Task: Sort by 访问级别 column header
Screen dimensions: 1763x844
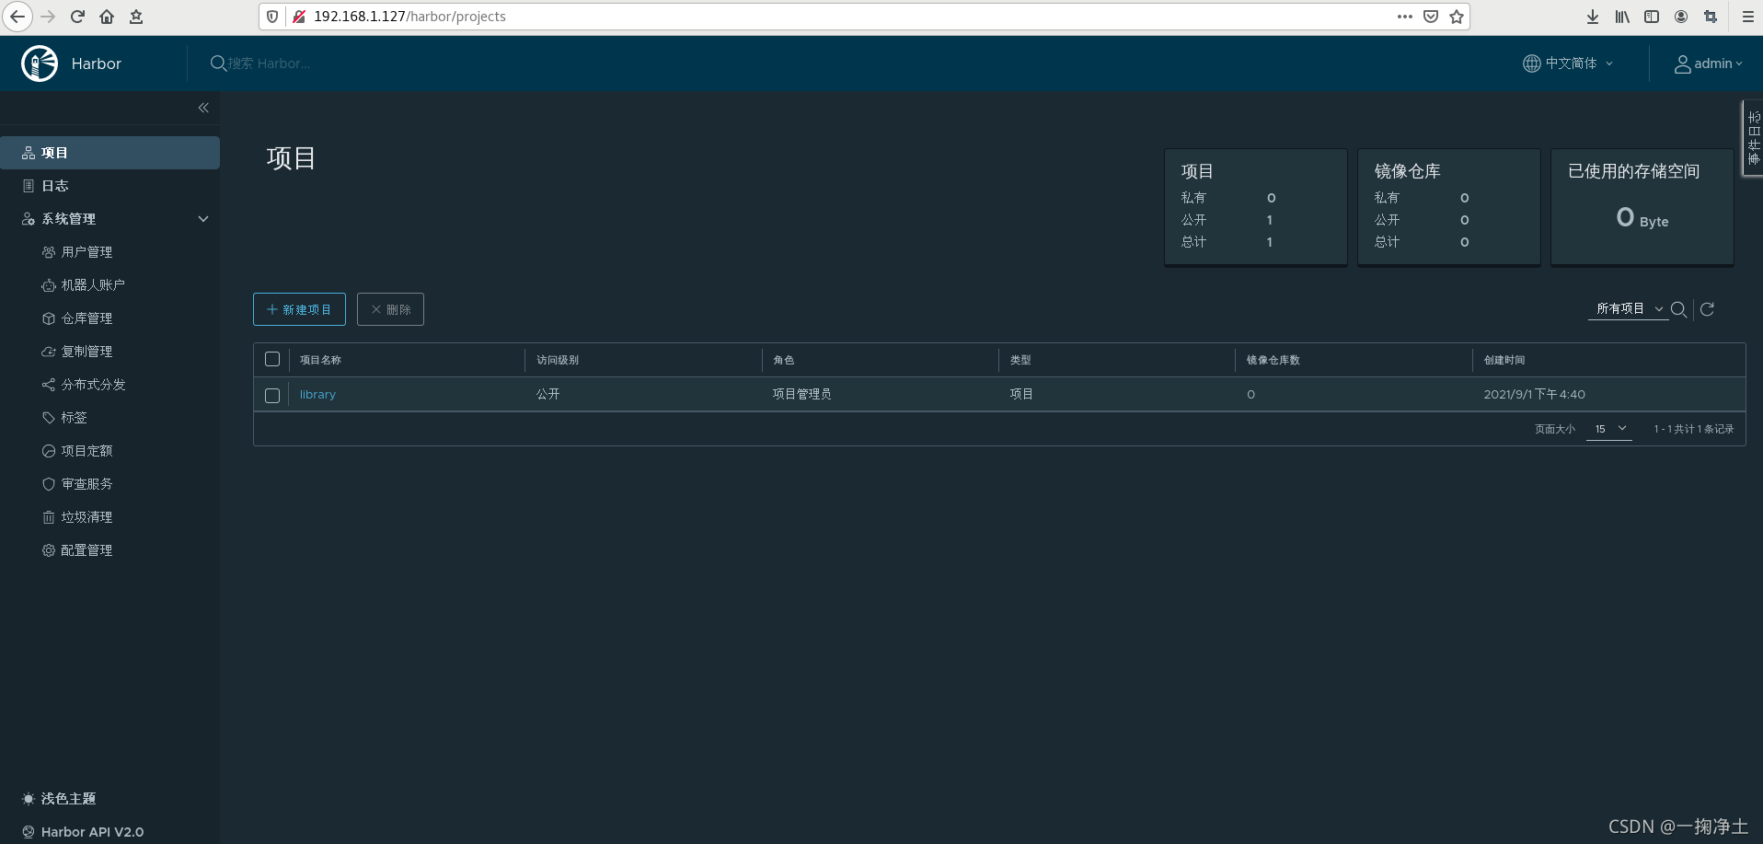Action: 558,360
